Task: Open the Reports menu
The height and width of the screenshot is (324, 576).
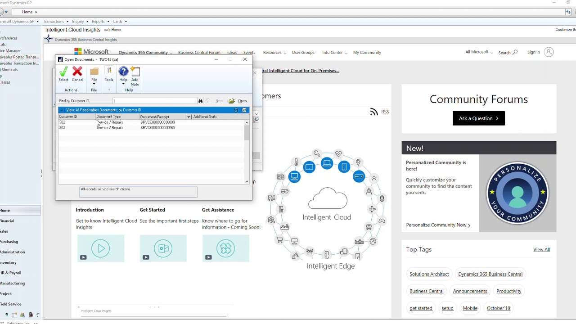Action: click(x=100, y=21)
